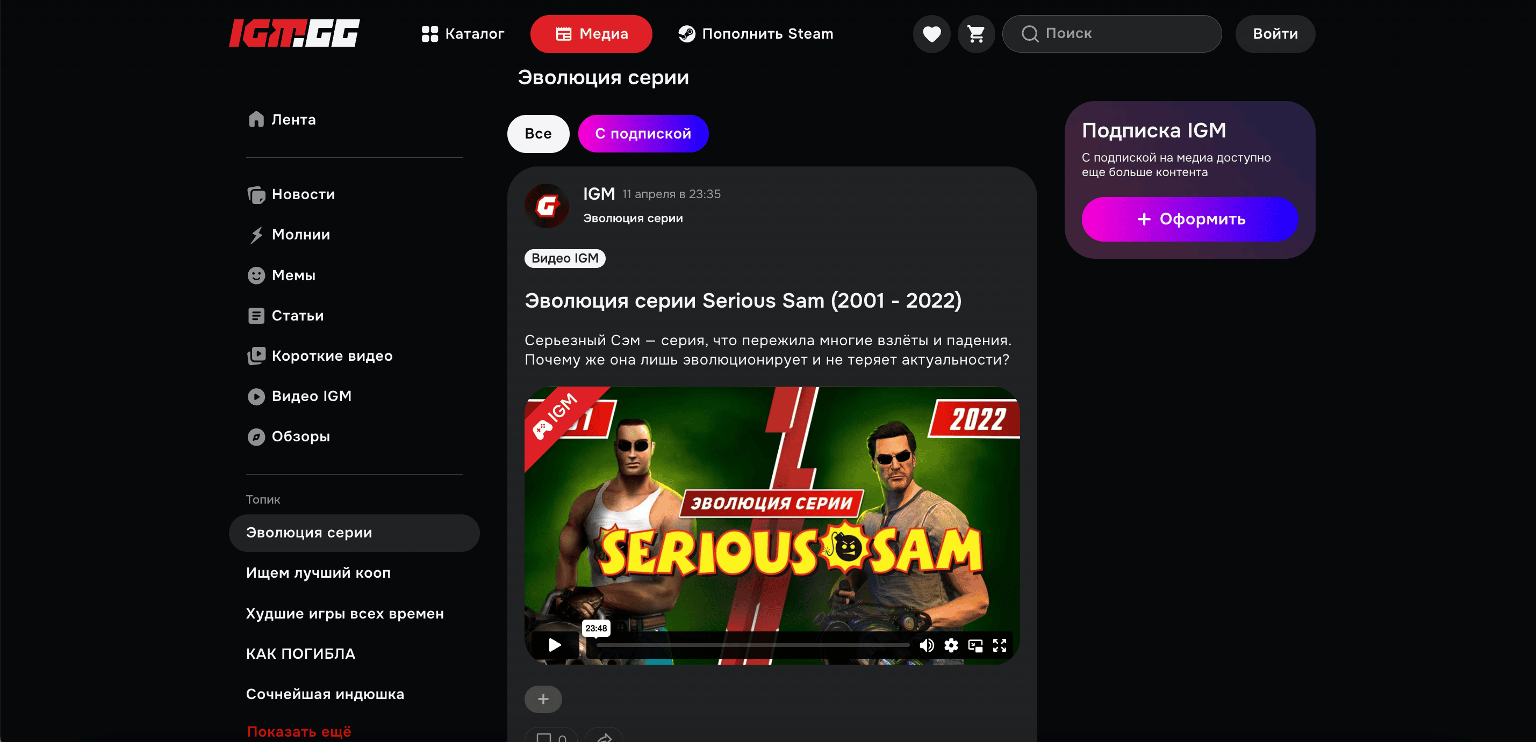Open Новости section label
1536x742 pixels.
[303, 195]
